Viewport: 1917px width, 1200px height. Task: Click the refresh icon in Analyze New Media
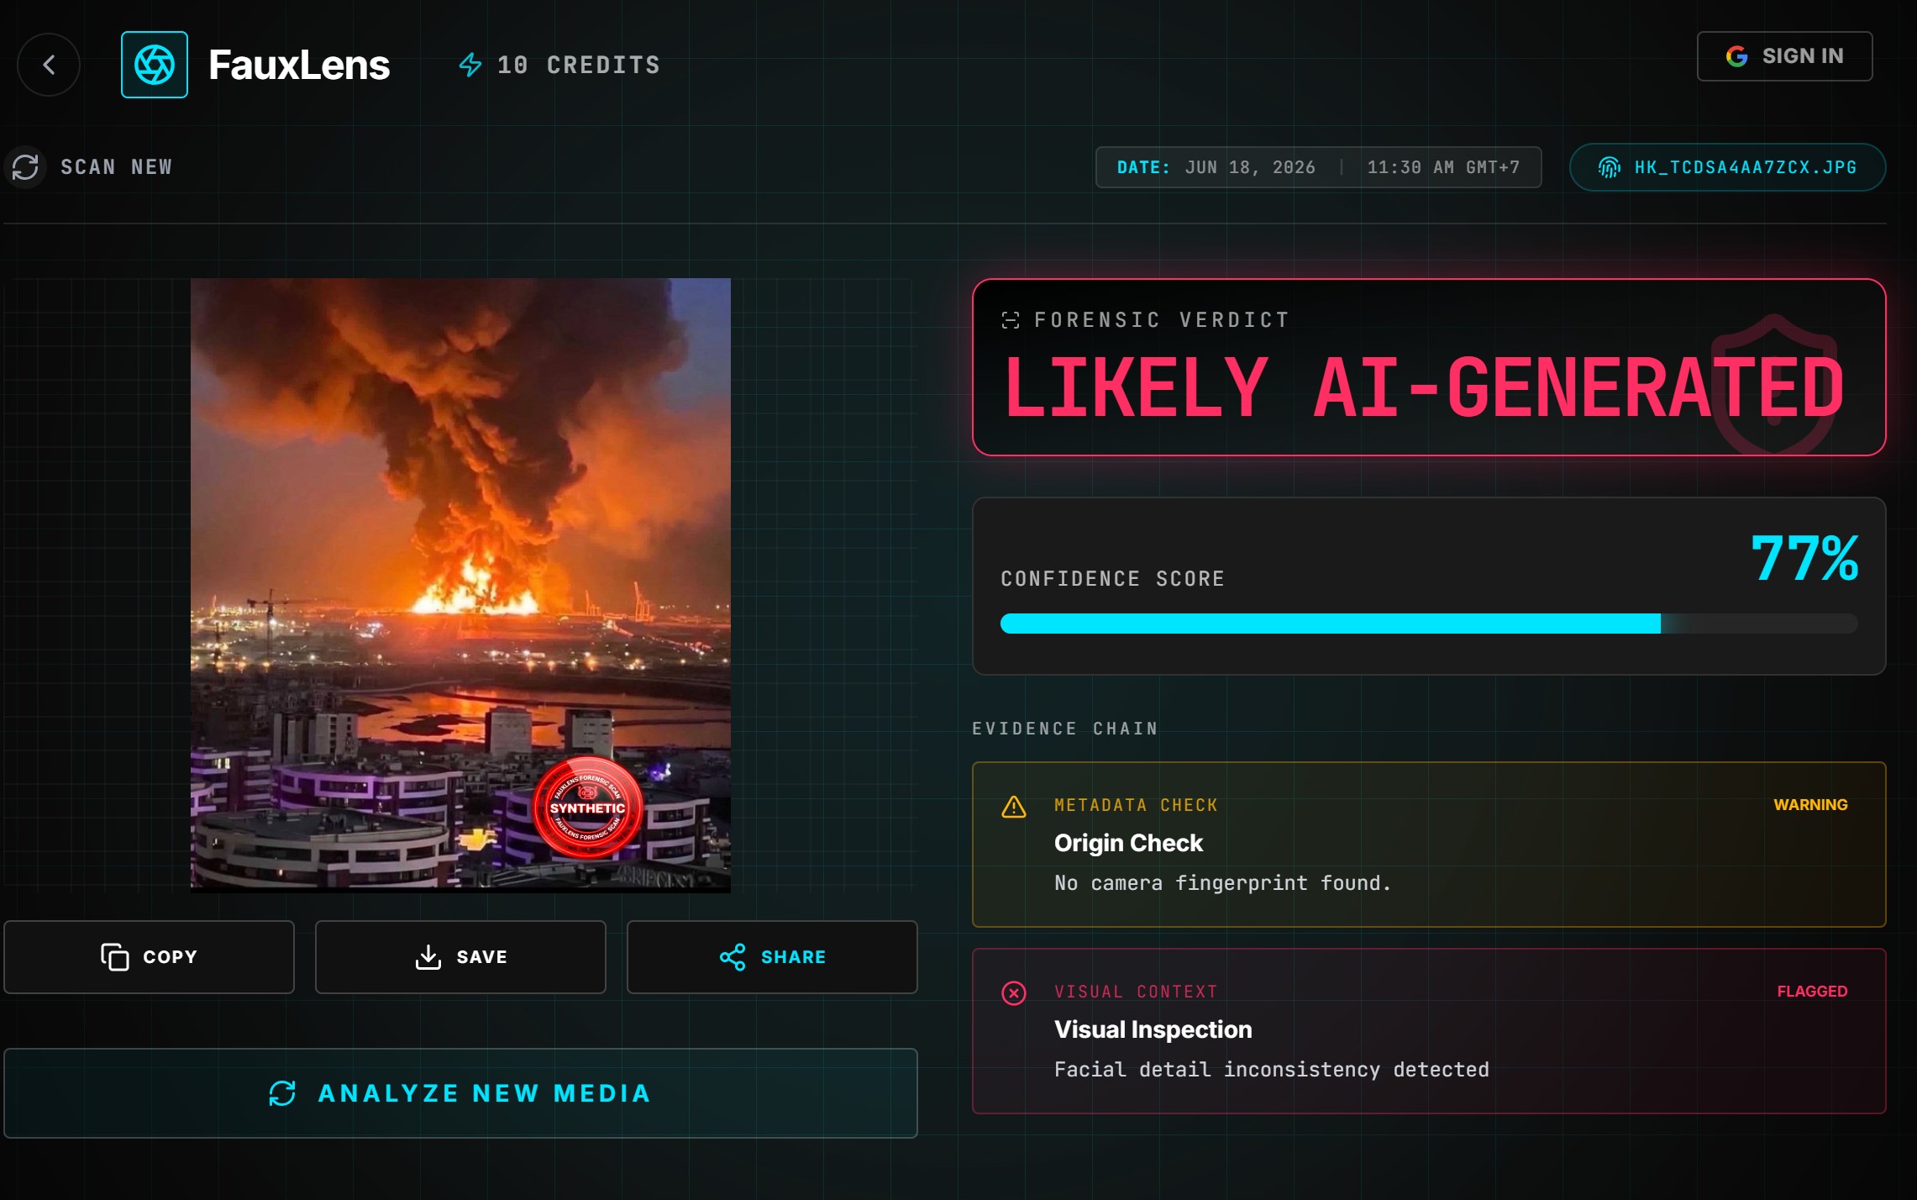coord(282,1093)
